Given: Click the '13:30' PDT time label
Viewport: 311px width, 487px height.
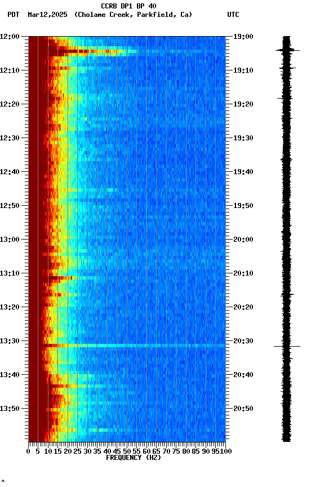Looking at the screenshot, I should (10, 341).
